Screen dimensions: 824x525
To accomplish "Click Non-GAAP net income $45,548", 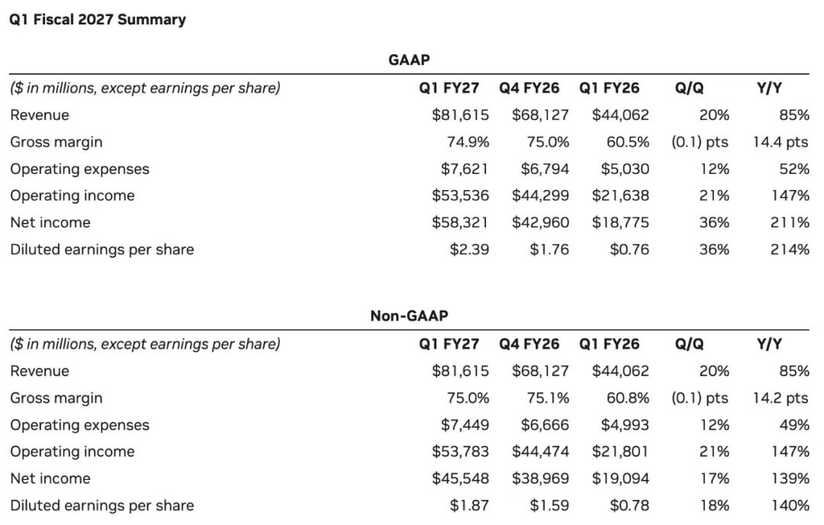I will (460, 478).
